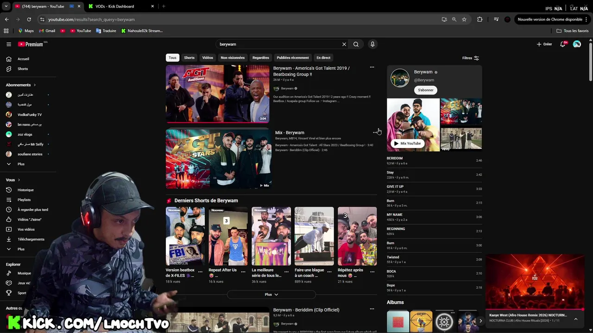This screenshot has width=593, height=333.
Task: Clear the berywam search text
Action: 344,44
